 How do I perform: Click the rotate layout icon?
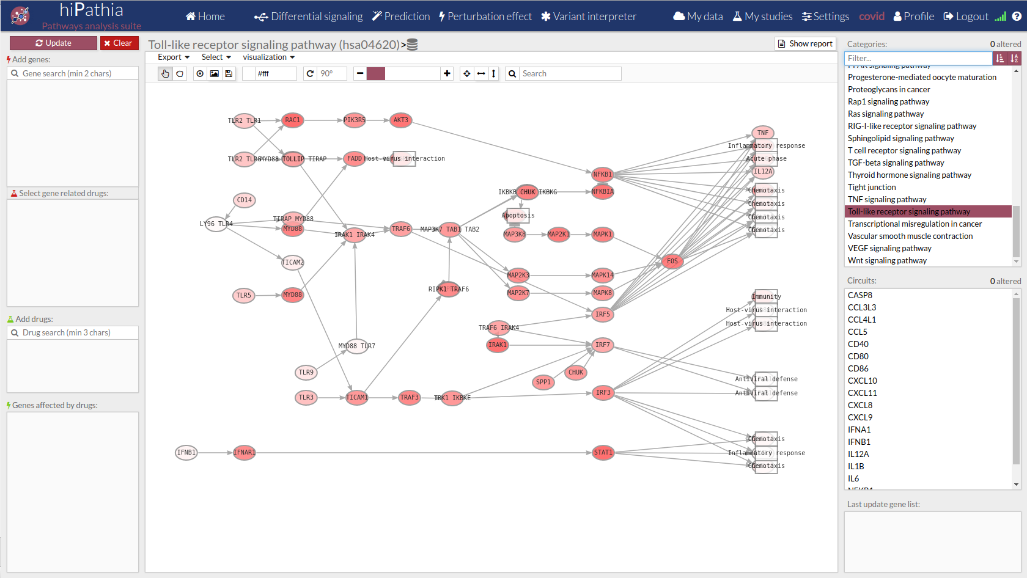pyautogui.click(x=310, y=73)
